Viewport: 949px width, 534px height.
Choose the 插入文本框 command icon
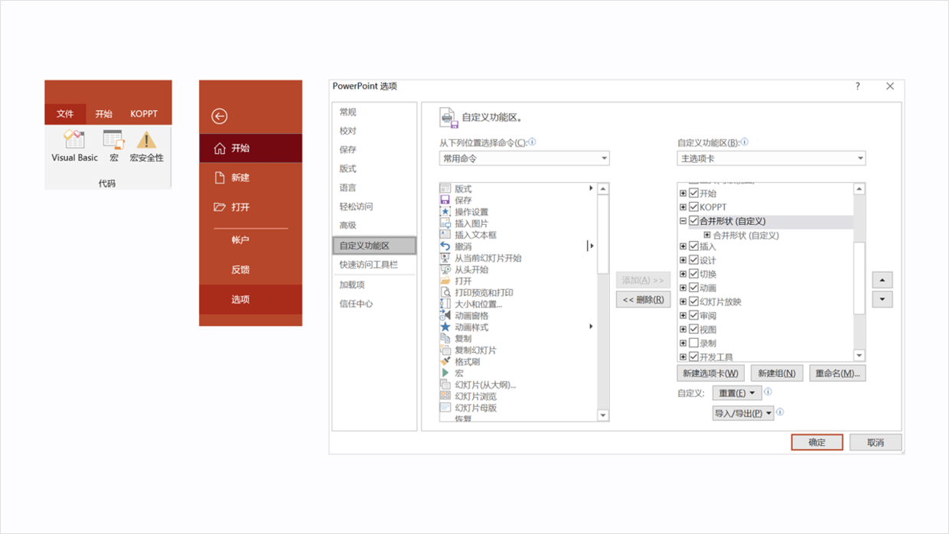tap(445, 234)
